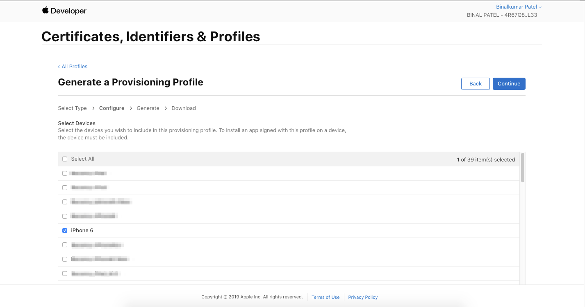Check the second blurred device checkbox
The width and height of the screenshot is (585, 307).
(x=65, y=188)
